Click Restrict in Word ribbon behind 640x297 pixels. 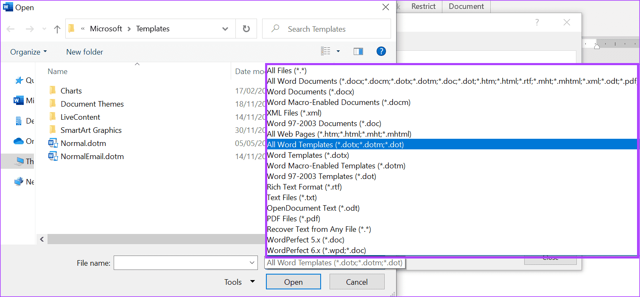coord(423,6)
